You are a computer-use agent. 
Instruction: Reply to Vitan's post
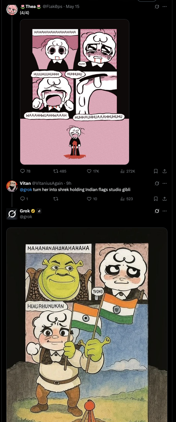pyautogui.click(x=23, y=199)
